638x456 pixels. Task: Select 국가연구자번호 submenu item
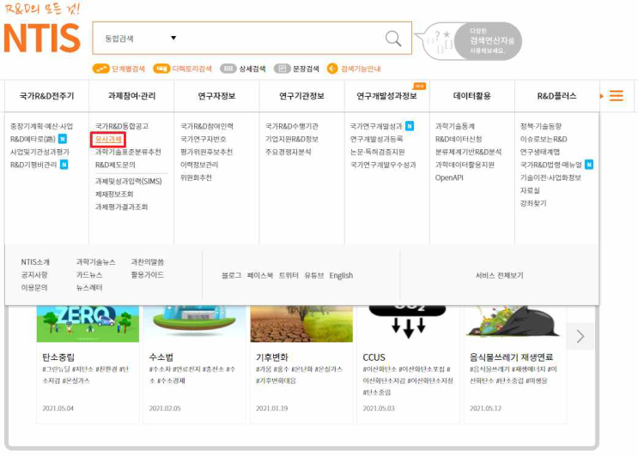point(203,139)
